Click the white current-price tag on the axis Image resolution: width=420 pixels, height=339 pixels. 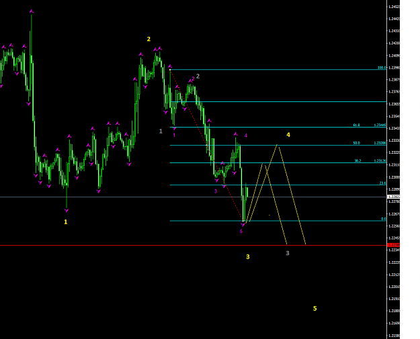394,197
